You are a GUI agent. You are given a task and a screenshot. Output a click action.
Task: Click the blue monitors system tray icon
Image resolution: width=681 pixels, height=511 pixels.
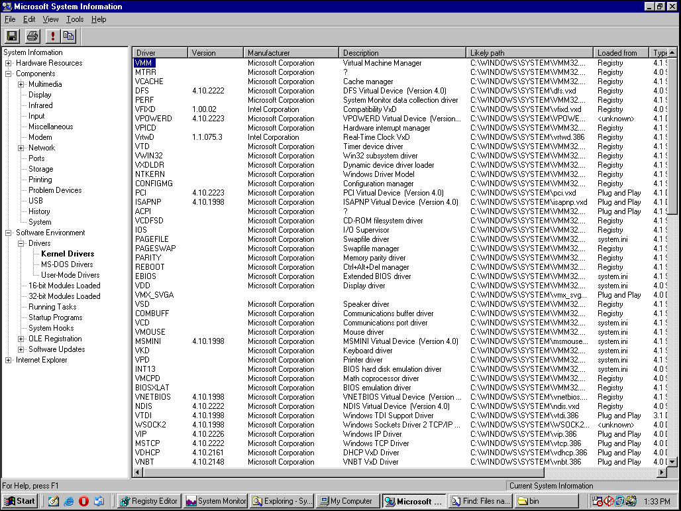point(620,501)
